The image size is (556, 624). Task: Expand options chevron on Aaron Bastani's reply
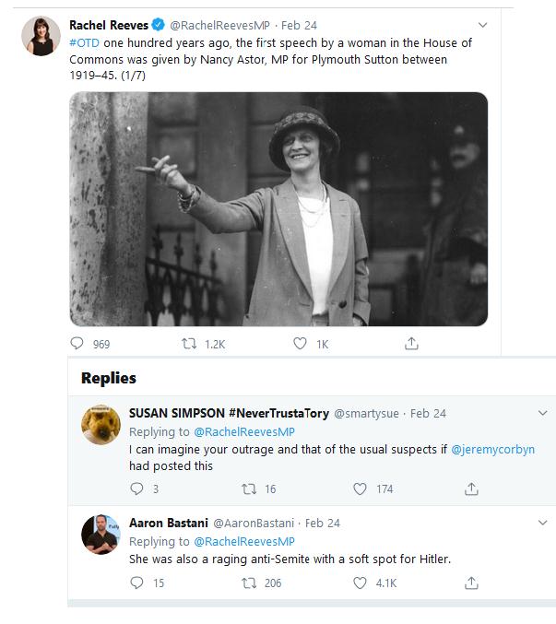tap(542, 523)
